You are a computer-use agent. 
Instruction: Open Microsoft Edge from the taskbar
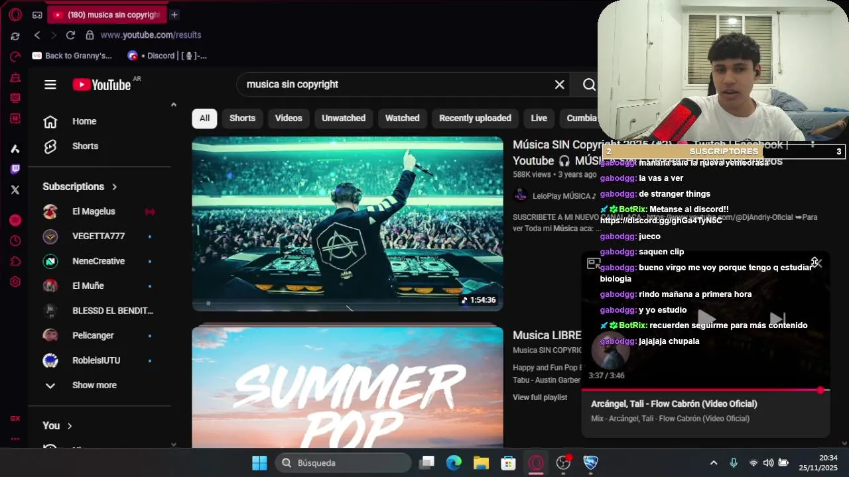click(x=454, y=462)
